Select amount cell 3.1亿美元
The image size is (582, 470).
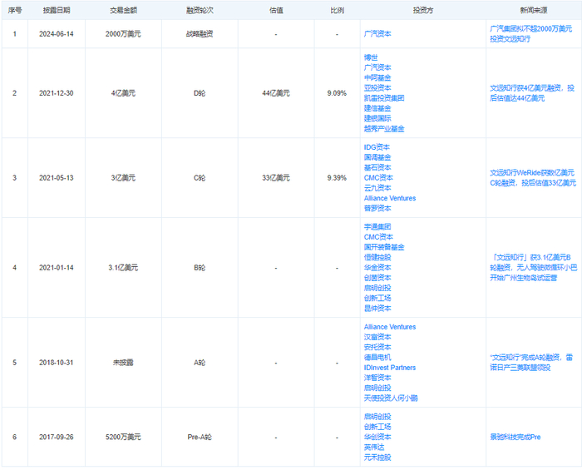point(123,268)
